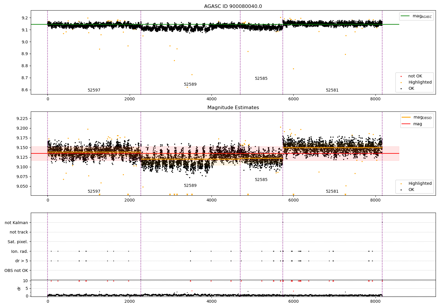Click the 9.225 y-axis tick label
This screenshot has width=440, height=308.
(x=22, y=119)
